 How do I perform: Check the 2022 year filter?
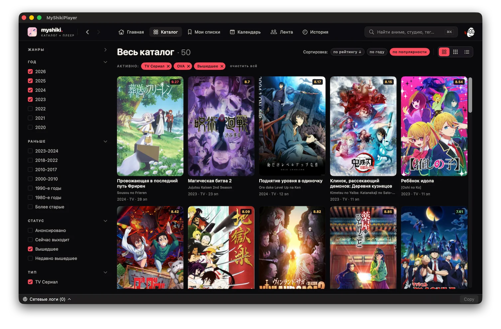click(30, 109)
